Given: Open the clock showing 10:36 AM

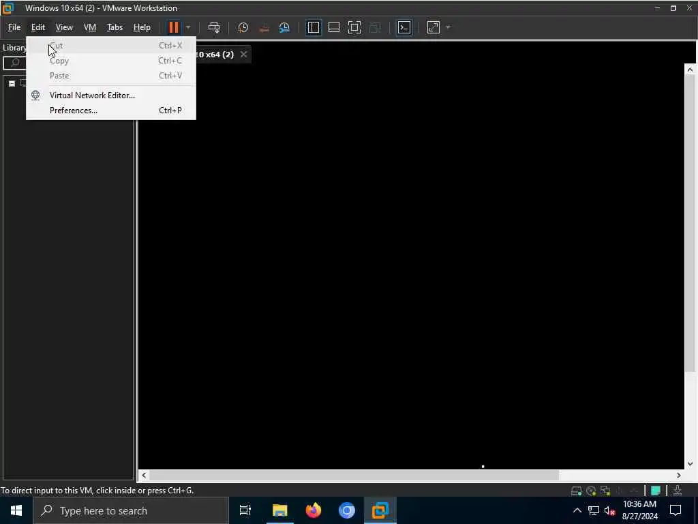Looking at the screenshot, I should (639, 510).
